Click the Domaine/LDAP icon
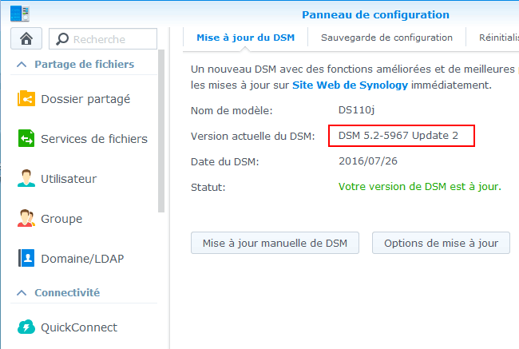Screen dimensions: 519x349 [26, 259]
